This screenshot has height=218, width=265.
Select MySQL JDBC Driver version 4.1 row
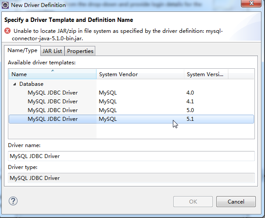click(131, 102)
